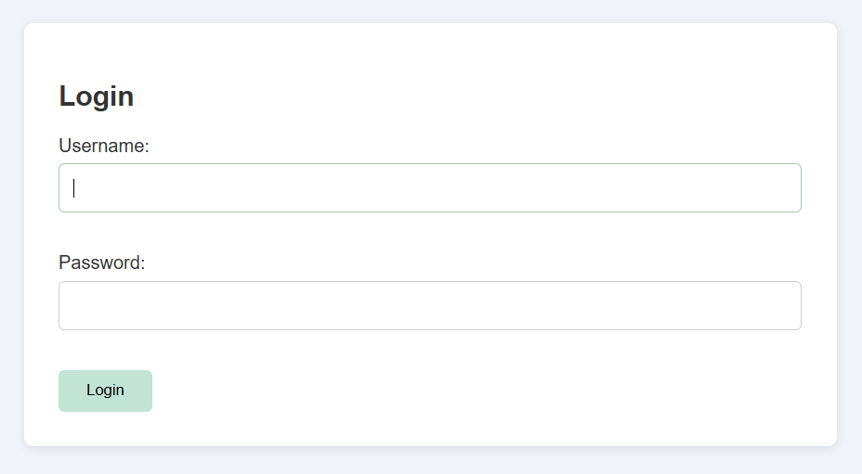Image resolution: width=862 pixels, height=474 pixels.
Task: Click the bold Login heading
Action: (97, 96)
